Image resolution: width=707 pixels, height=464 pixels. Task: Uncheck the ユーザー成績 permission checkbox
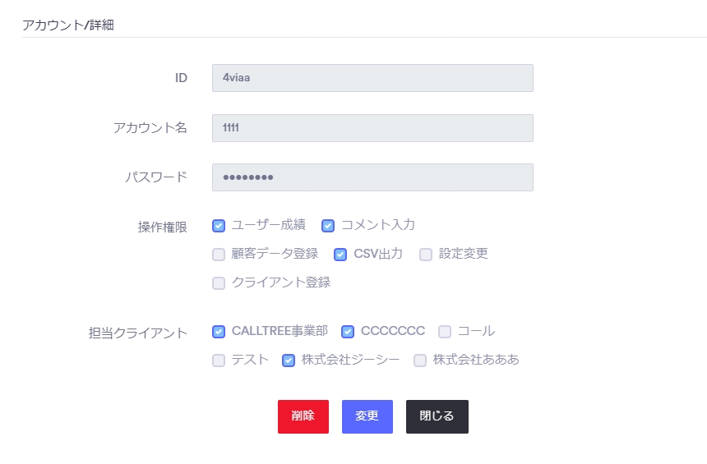[x=219, y=226]
